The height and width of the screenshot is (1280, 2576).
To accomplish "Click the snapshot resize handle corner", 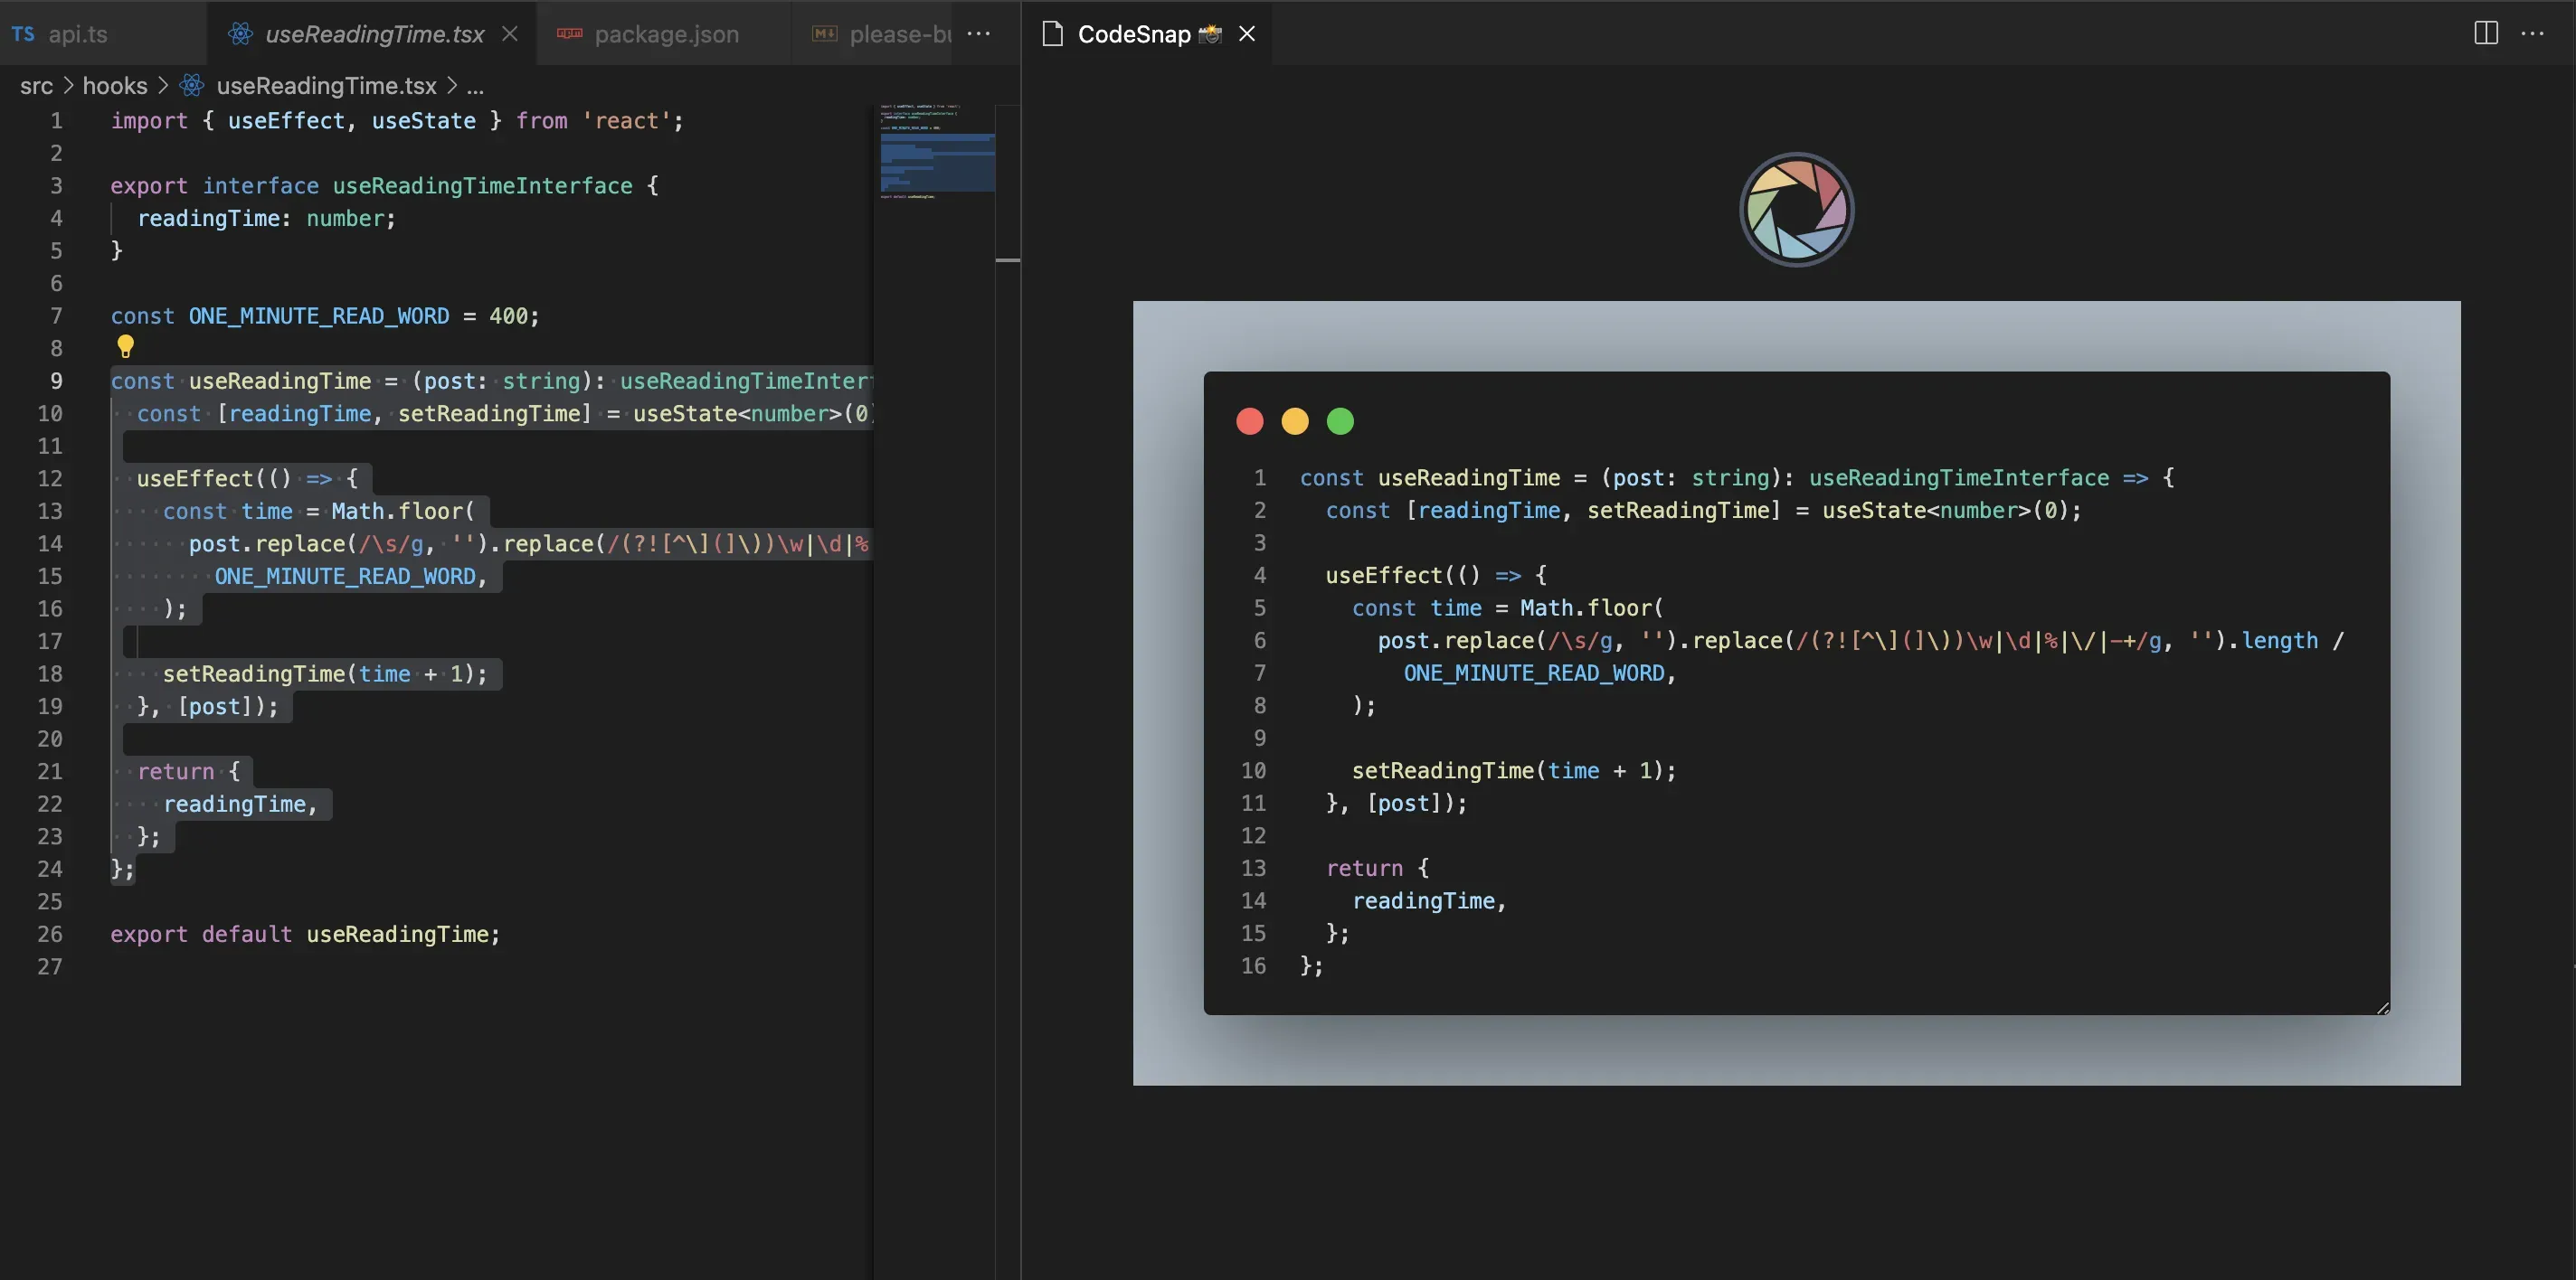I will pos(2382,1008).
